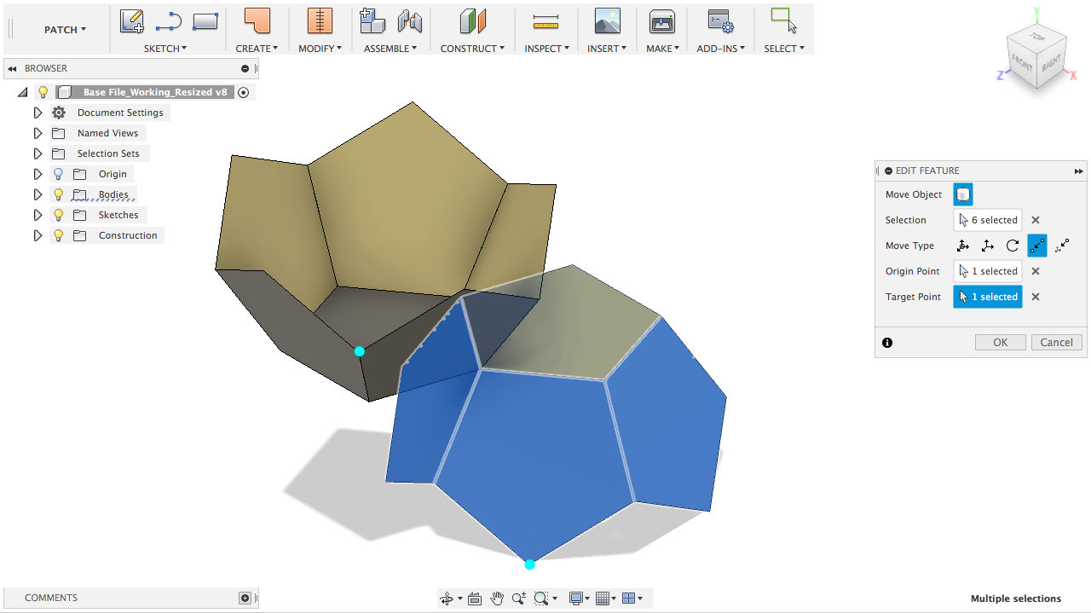Toggle visibility bulb of Bodies folder

point(59,194)
